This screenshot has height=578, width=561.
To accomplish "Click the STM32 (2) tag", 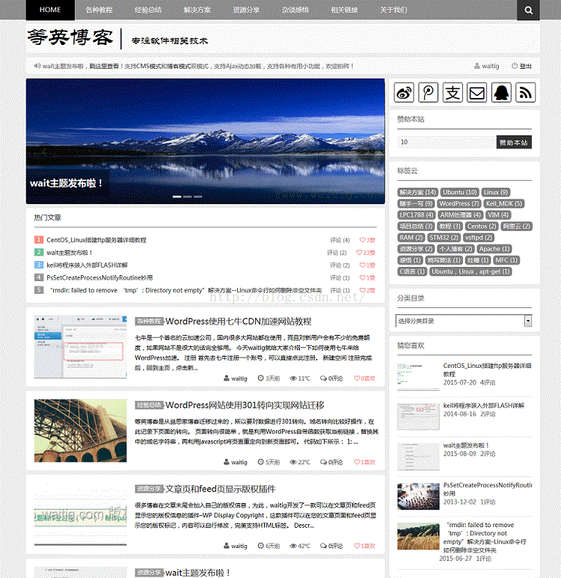I will [444, 237].
